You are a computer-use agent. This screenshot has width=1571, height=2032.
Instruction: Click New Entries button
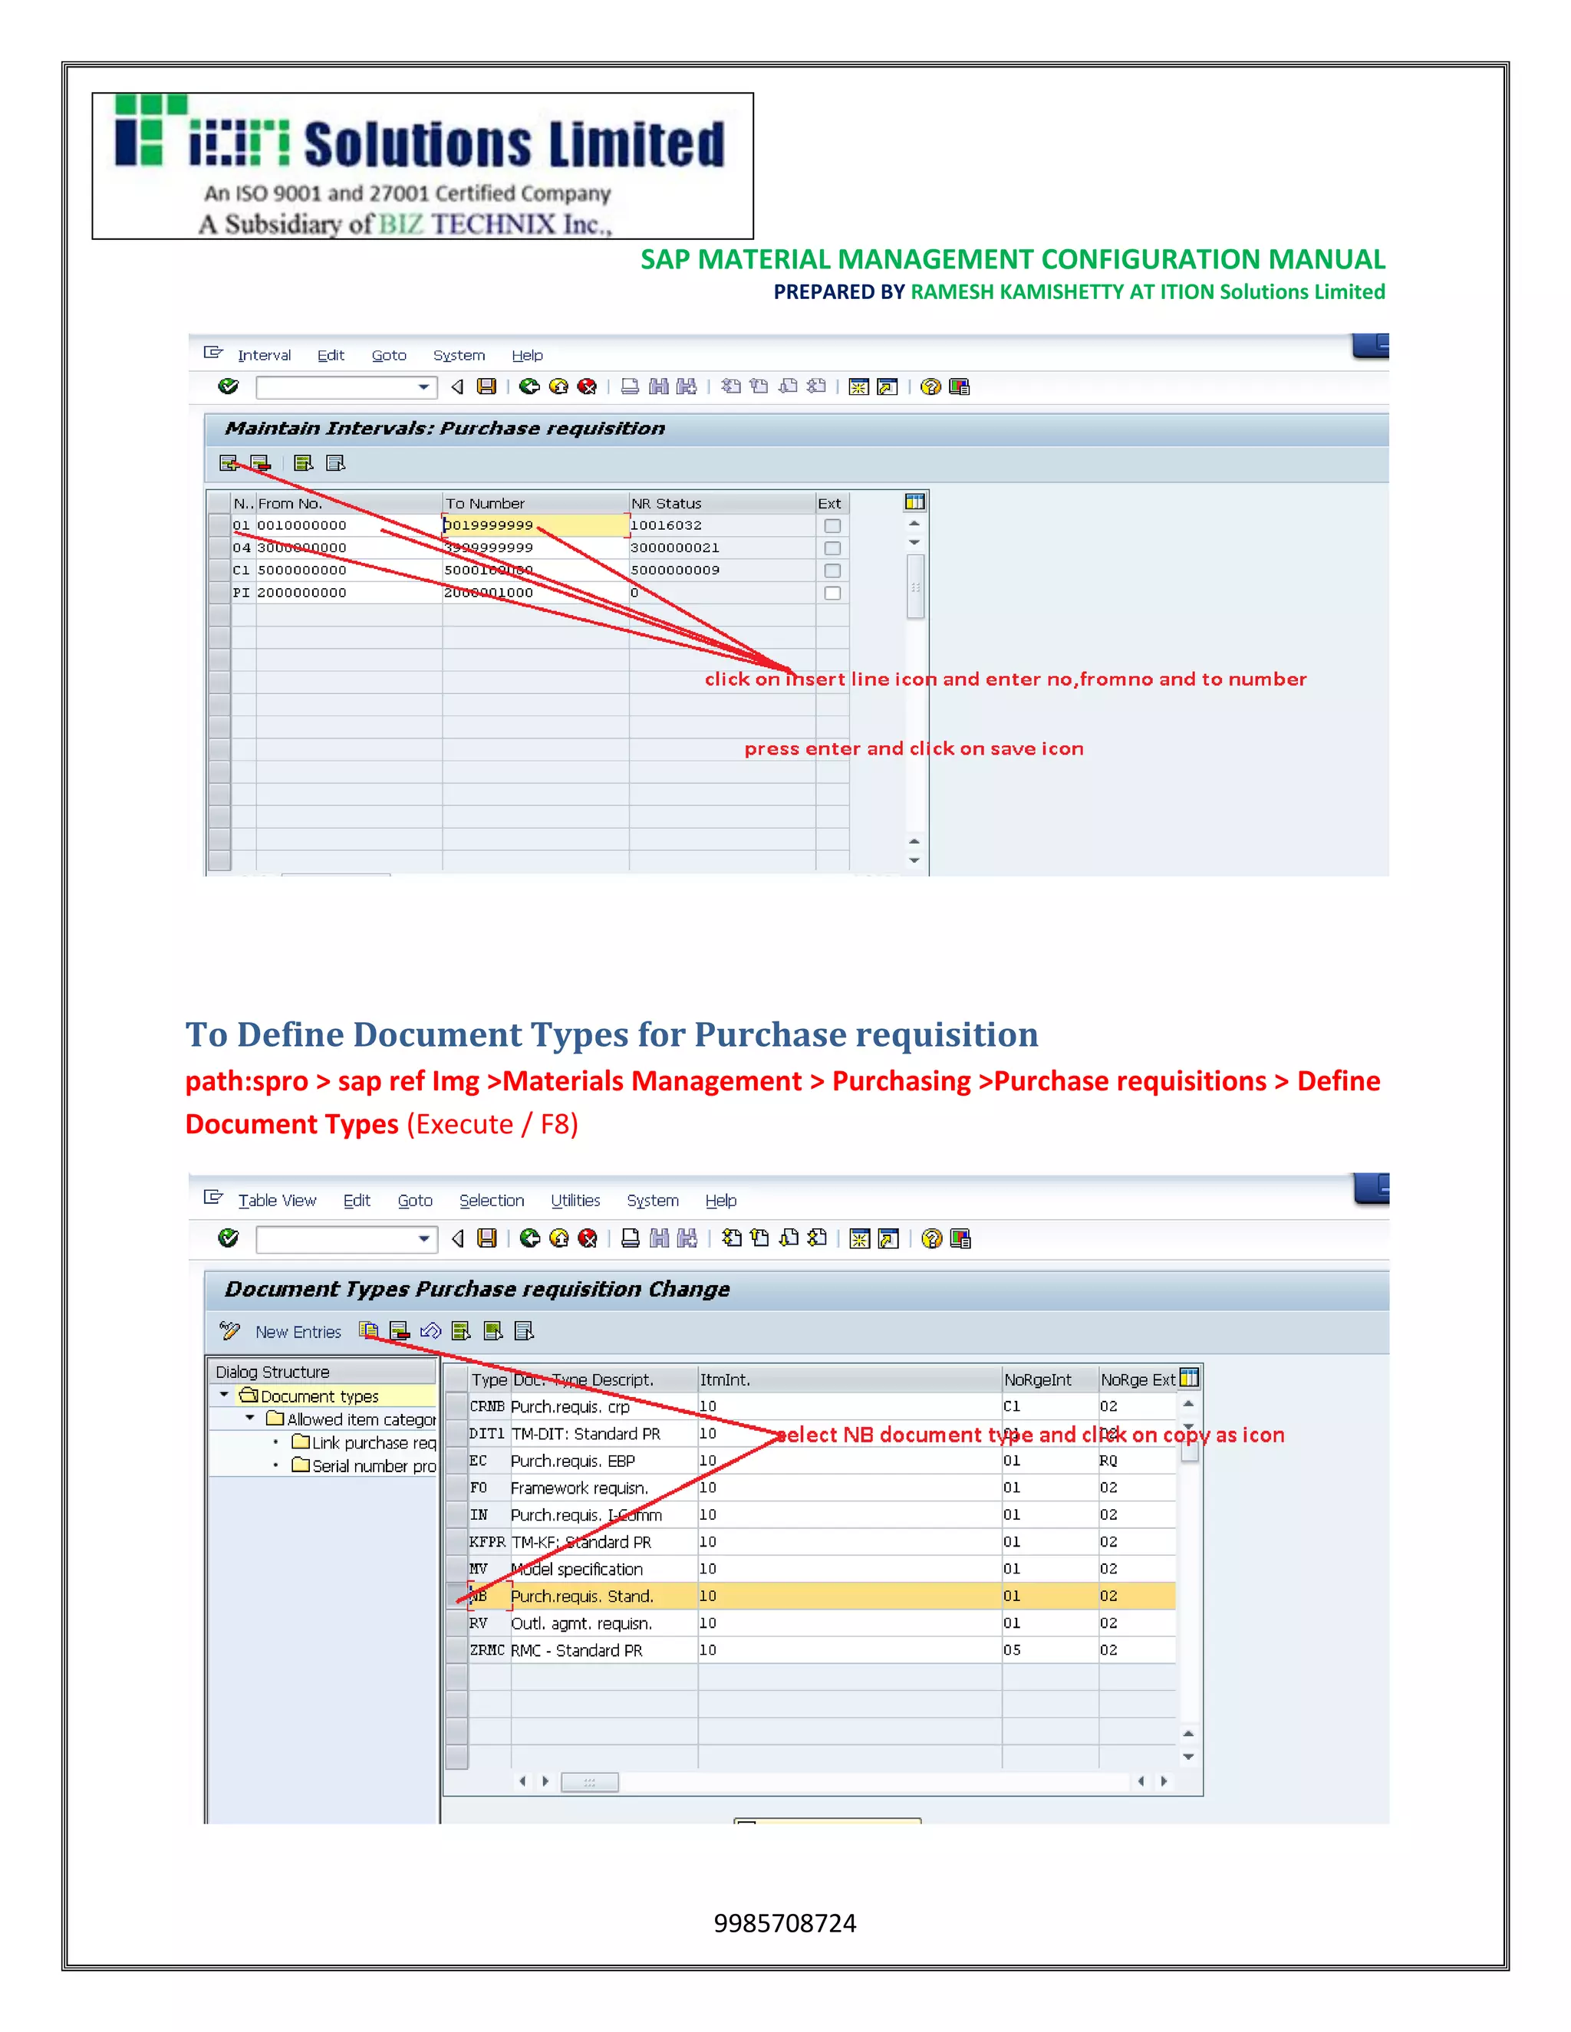coord(298,1331)
